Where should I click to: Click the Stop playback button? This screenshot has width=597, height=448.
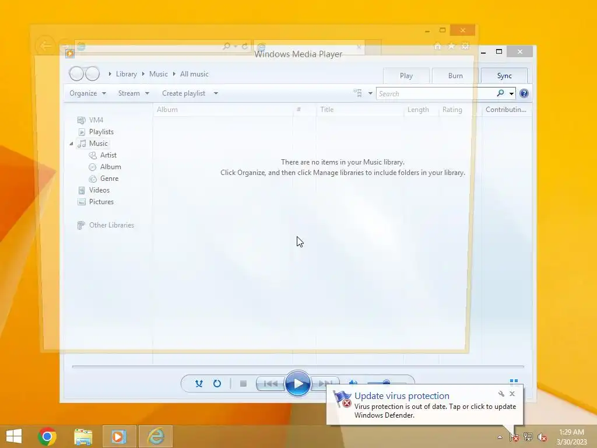point(243,384)
